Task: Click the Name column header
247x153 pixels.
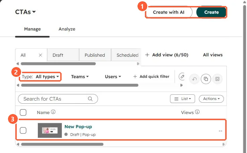Action: tap(43, 112)
